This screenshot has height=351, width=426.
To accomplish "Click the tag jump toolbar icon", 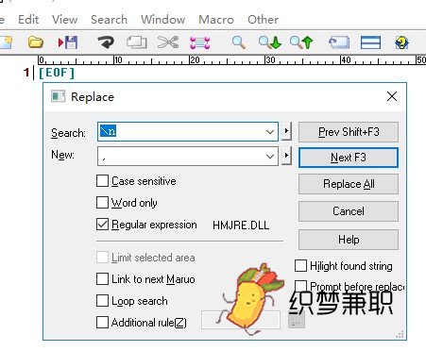I will point(339,42).
